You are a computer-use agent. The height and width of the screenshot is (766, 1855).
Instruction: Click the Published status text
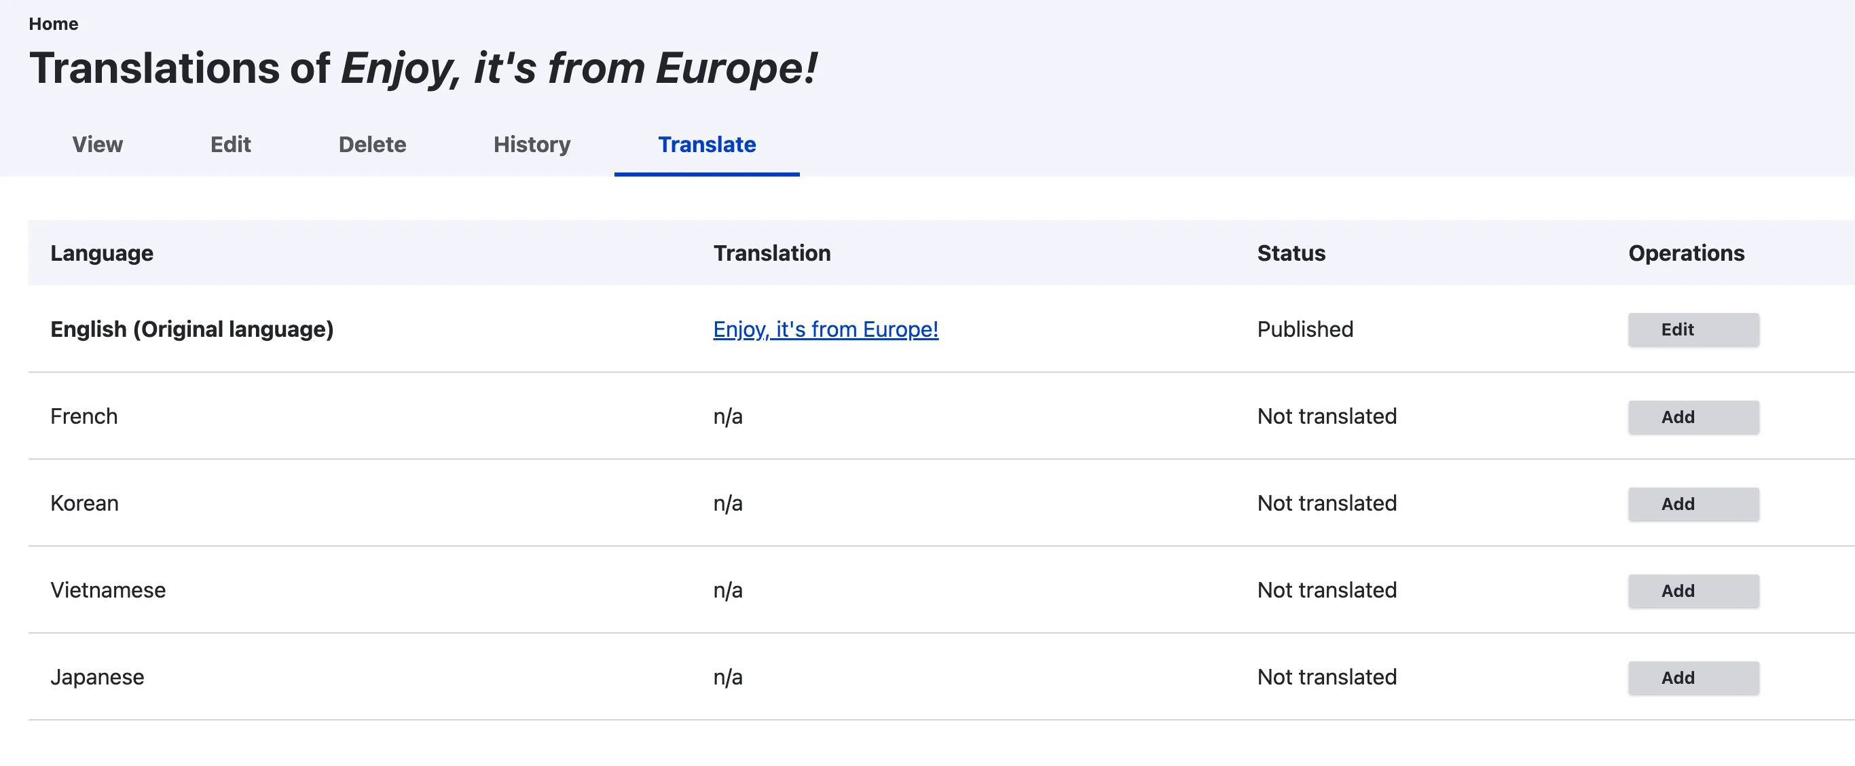(x=1305, y=329)
